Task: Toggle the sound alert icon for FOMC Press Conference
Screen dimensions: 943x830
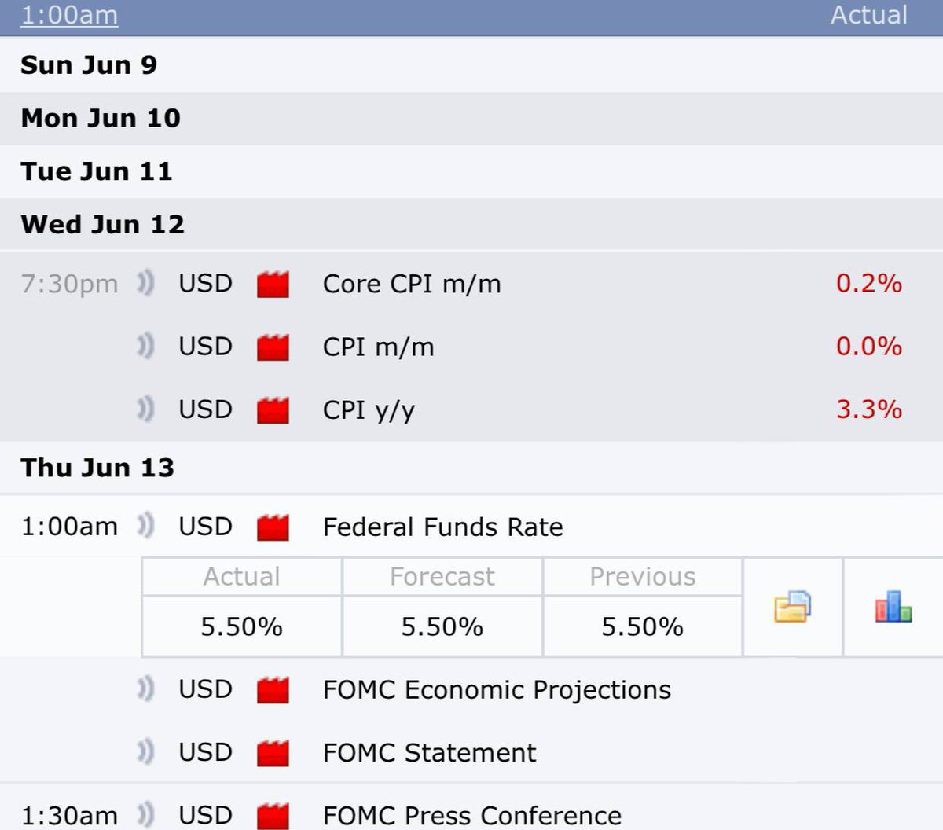Action: click(x=145, y=814)
